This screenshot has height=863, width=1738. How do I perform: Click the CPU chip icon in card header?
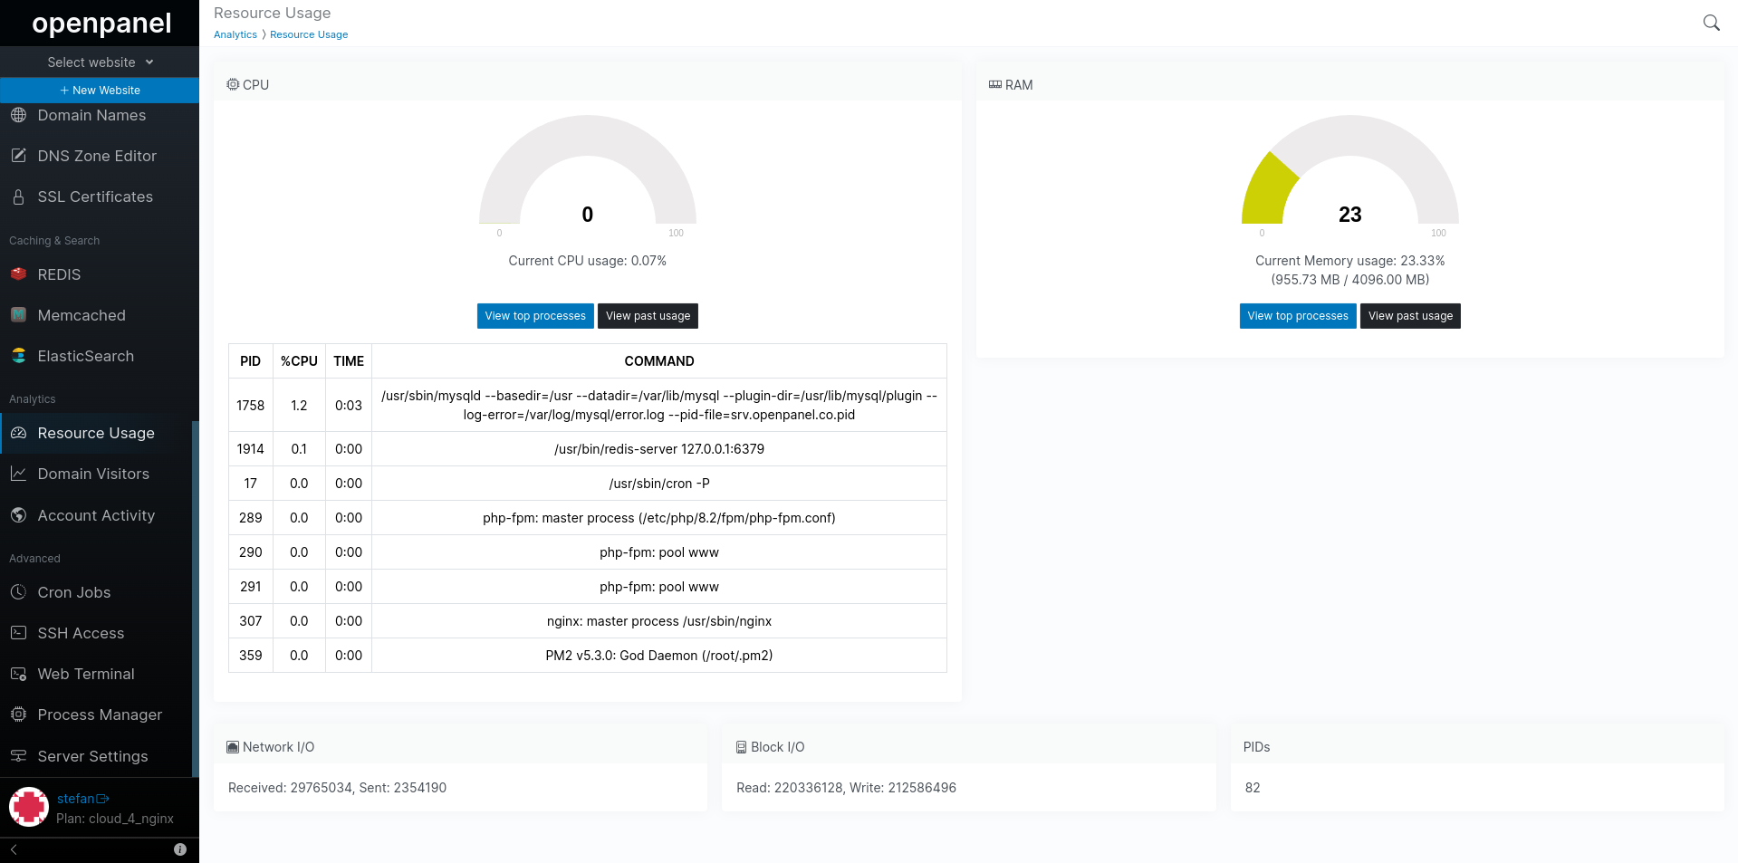pyautogui.click(x=233, y=84)
